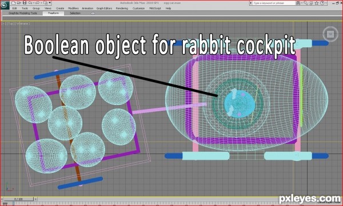Click the Top viewport label
The image size is (343, 206).
pos(10,23)
